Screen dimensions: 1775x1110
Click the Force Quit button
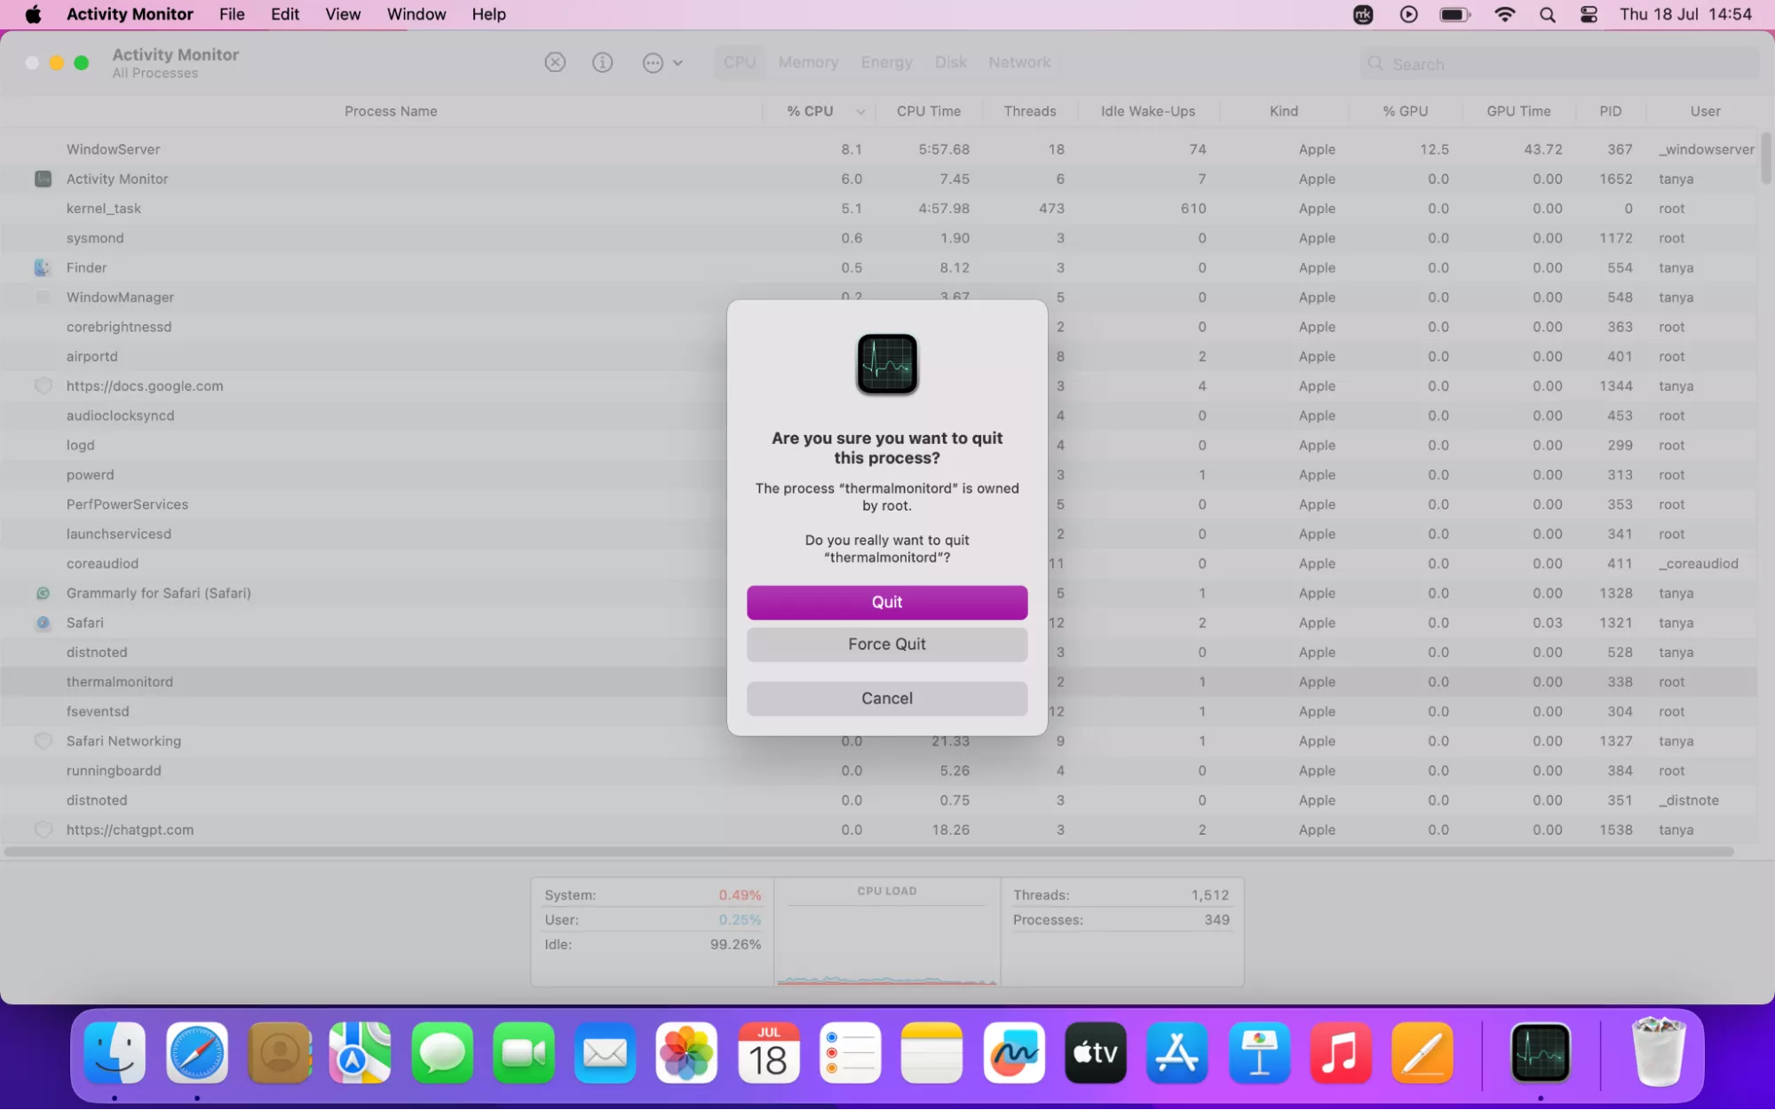click(x=886, y=644)
